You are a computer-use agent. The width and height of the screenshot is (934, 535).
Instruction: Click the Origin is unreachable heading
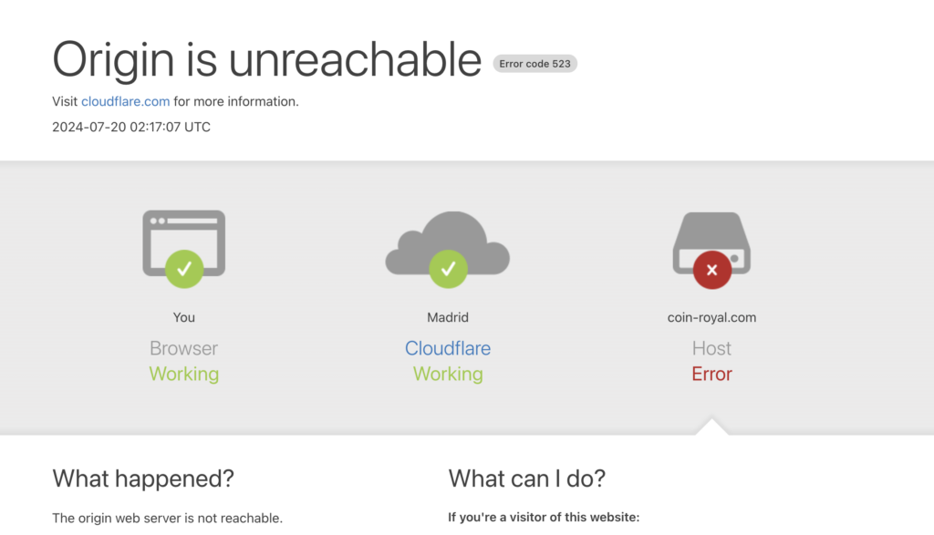tap(266, 59)
